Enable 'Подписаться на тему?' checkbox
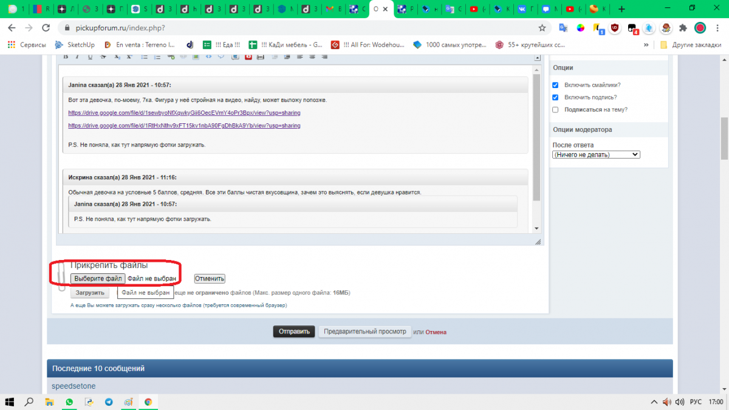This screenshot has width=729, height=410. tap(555, 110)
